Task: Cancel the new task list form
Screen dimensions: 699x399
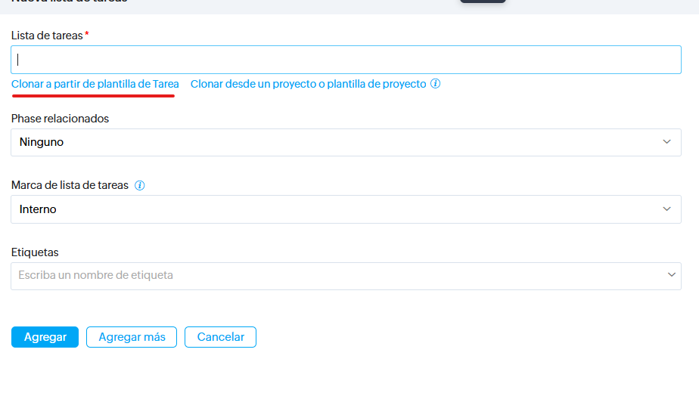Action: pyautogui.click(x=220, y=337)
